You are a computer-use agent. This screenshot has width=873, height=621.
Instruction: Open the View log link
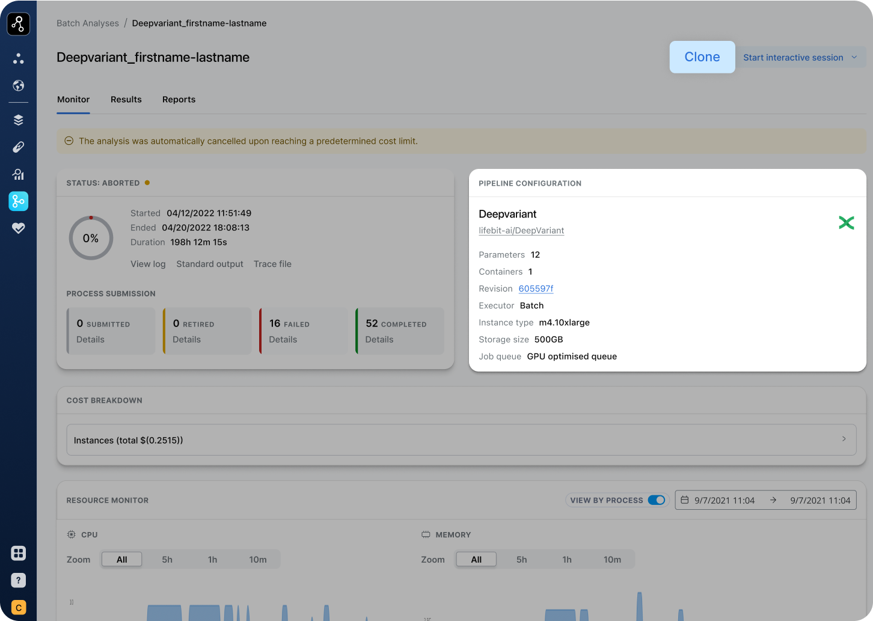point(148,264)
